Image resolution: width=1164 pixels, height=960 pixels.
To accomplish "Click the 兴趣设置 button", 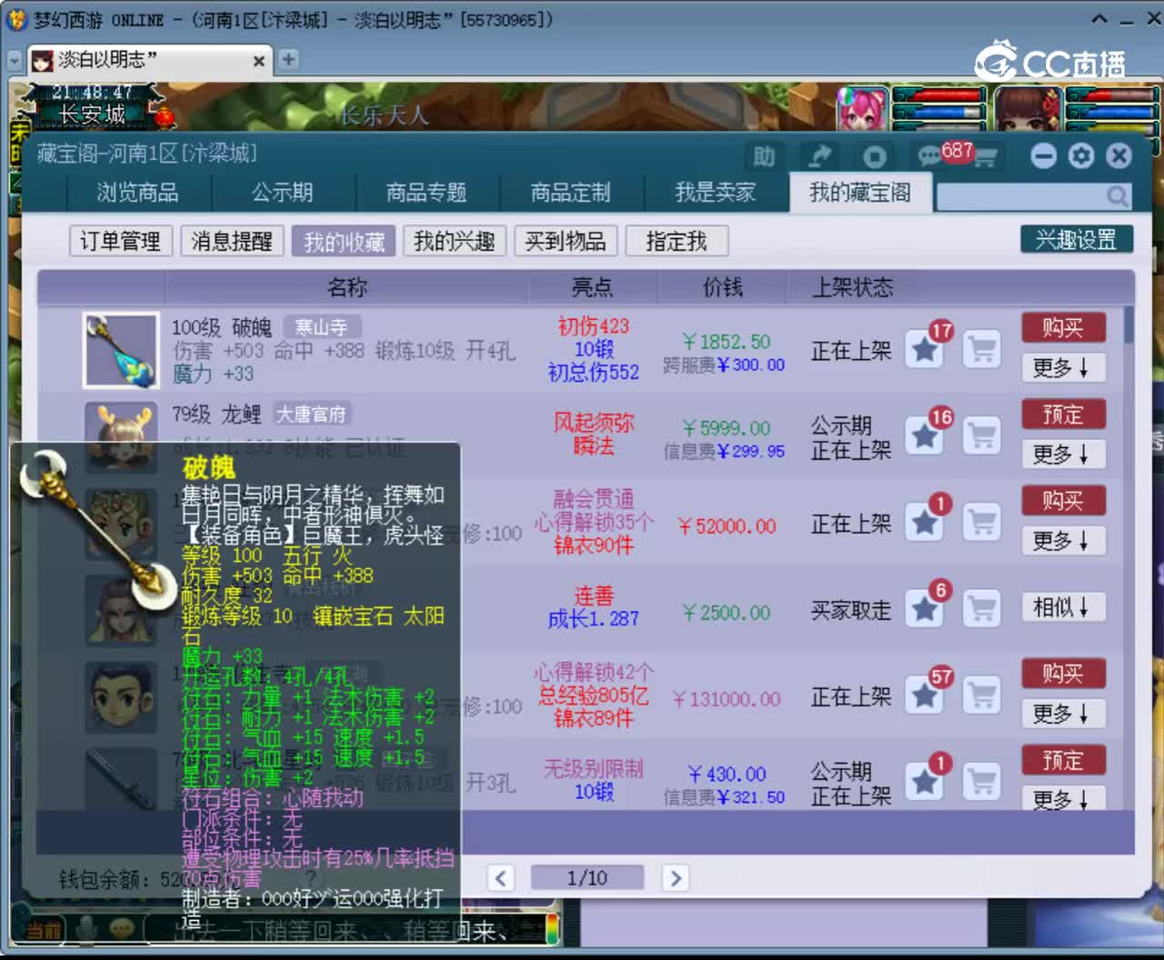I will 1077,239.
